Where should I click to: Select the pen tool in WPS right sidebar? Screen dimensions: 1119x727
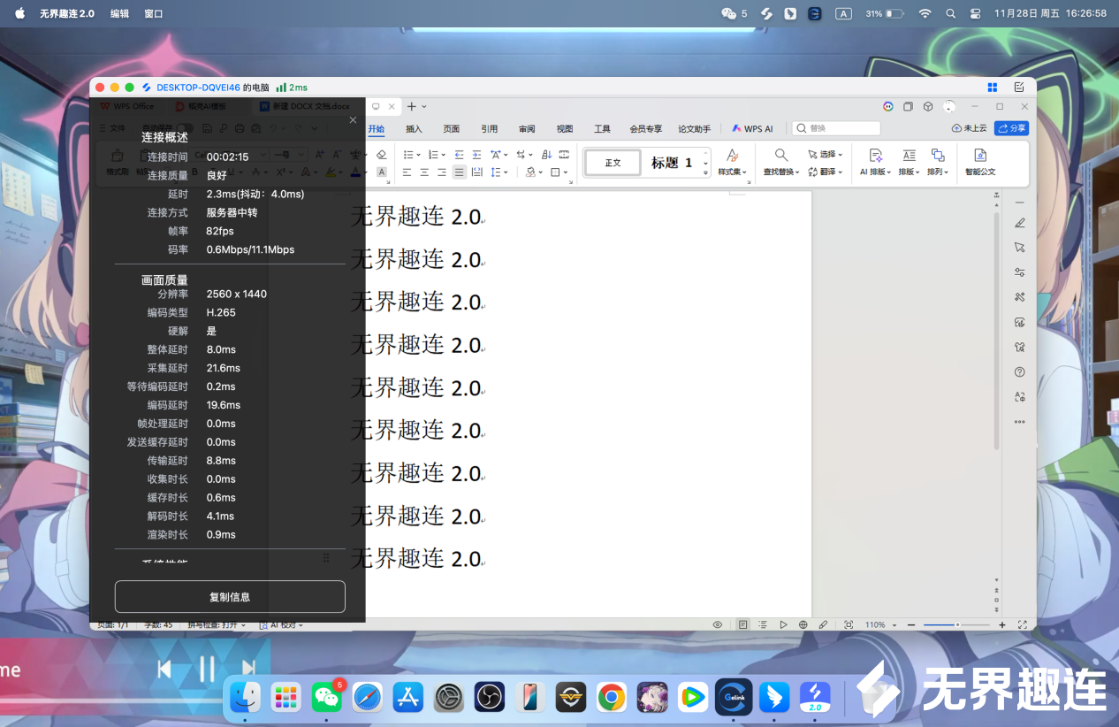1020,223
